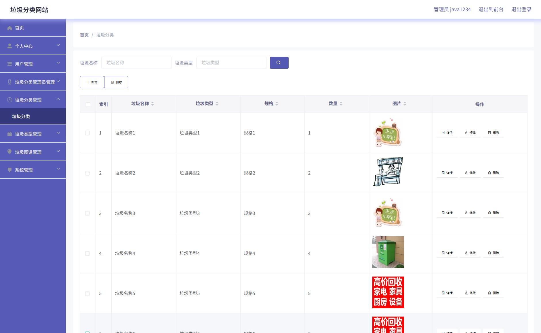Click the 垃圾分类网站 site title

click(29, 10)
